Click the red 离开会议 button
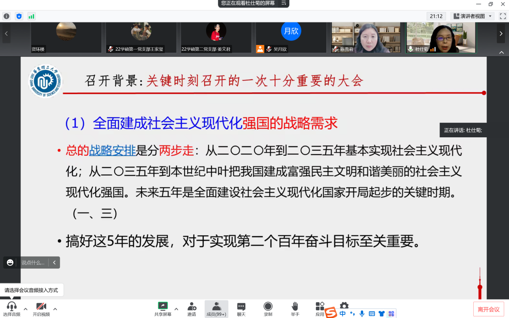Viewport: 509px width, 318px height. [x=489, y=309]
